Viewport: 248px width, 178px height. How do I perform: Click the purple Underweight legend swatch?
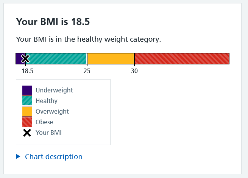(x=27, y=90)
